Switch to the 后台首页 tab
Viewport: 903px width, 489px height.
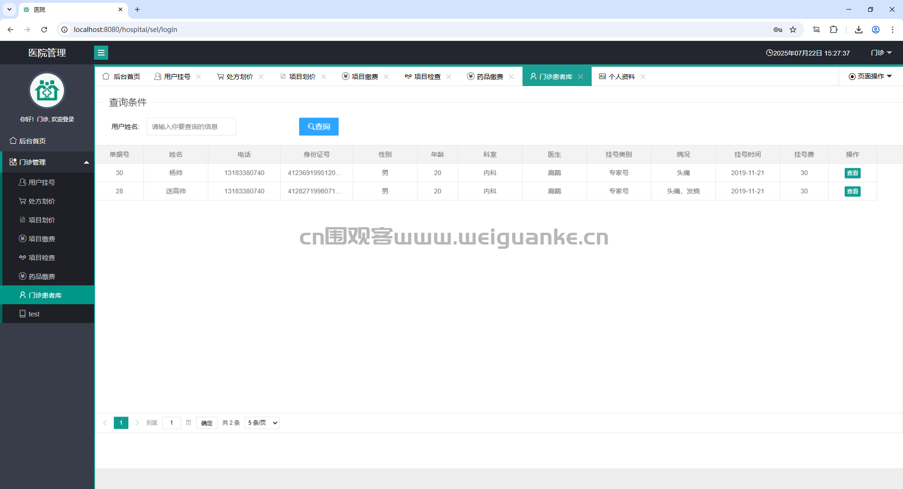pos(121,76)
